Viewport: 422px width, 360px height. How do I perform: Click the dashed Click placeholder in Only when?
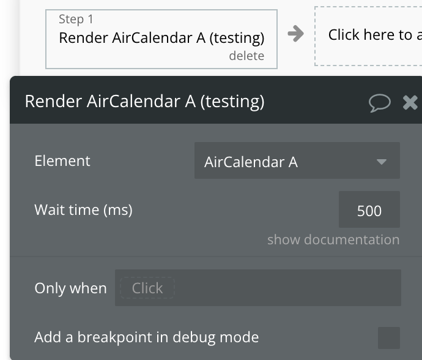(x=147, y=288)
